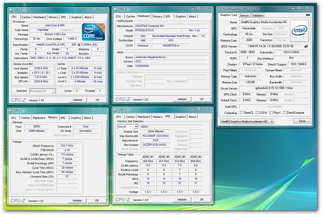Click the Memory Size 128 MB value

(250, 82)
